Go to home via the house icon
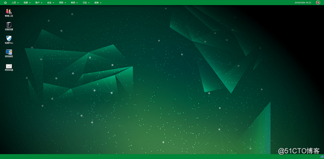The height and width of the screenshot is (159, 324). click(5, 3)
